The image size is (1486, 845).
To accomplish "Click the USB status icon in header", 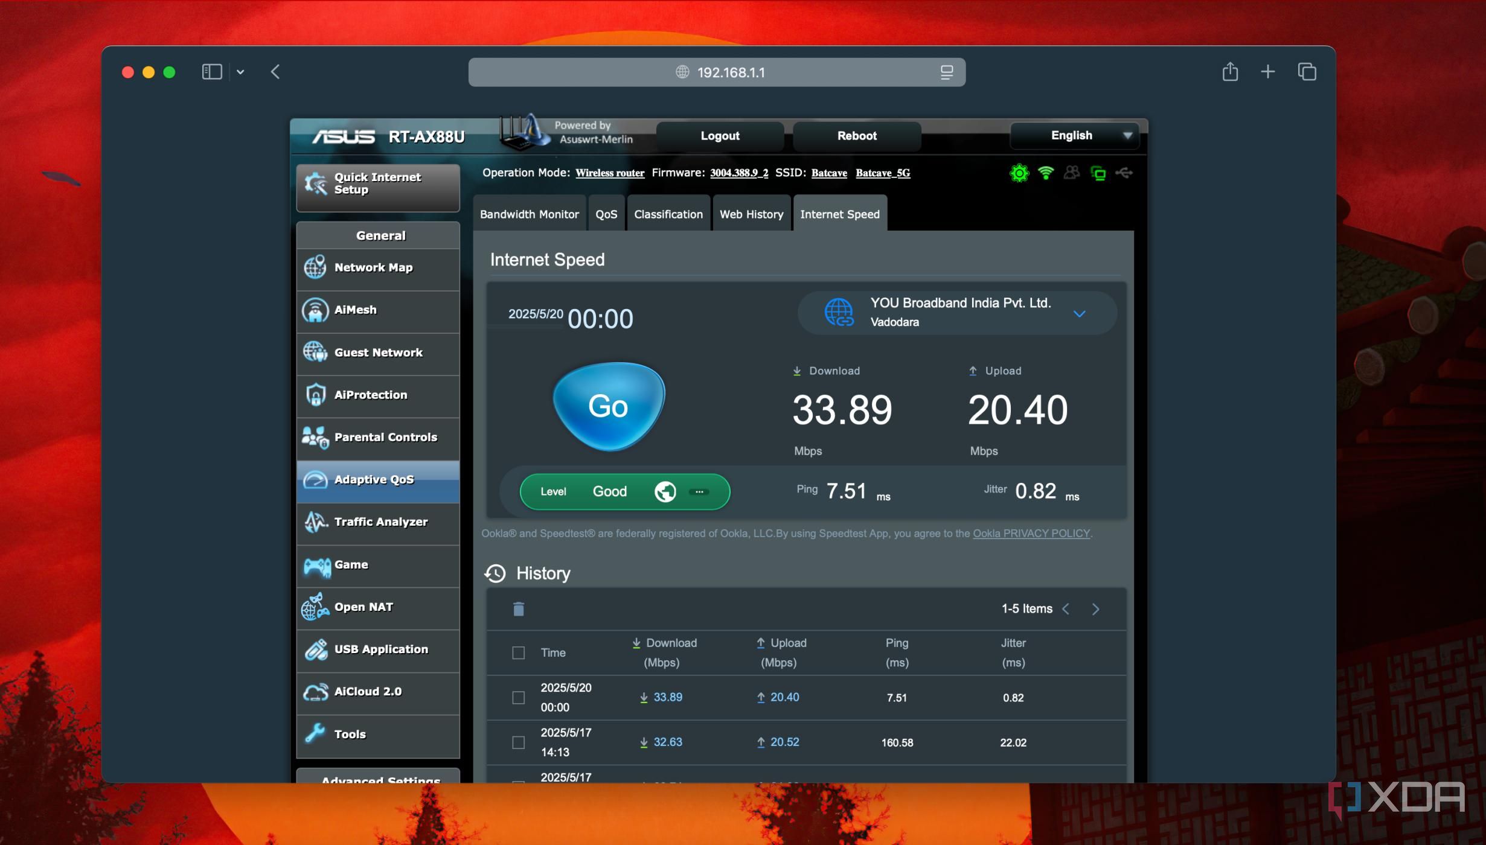I will pos(1124,173).
